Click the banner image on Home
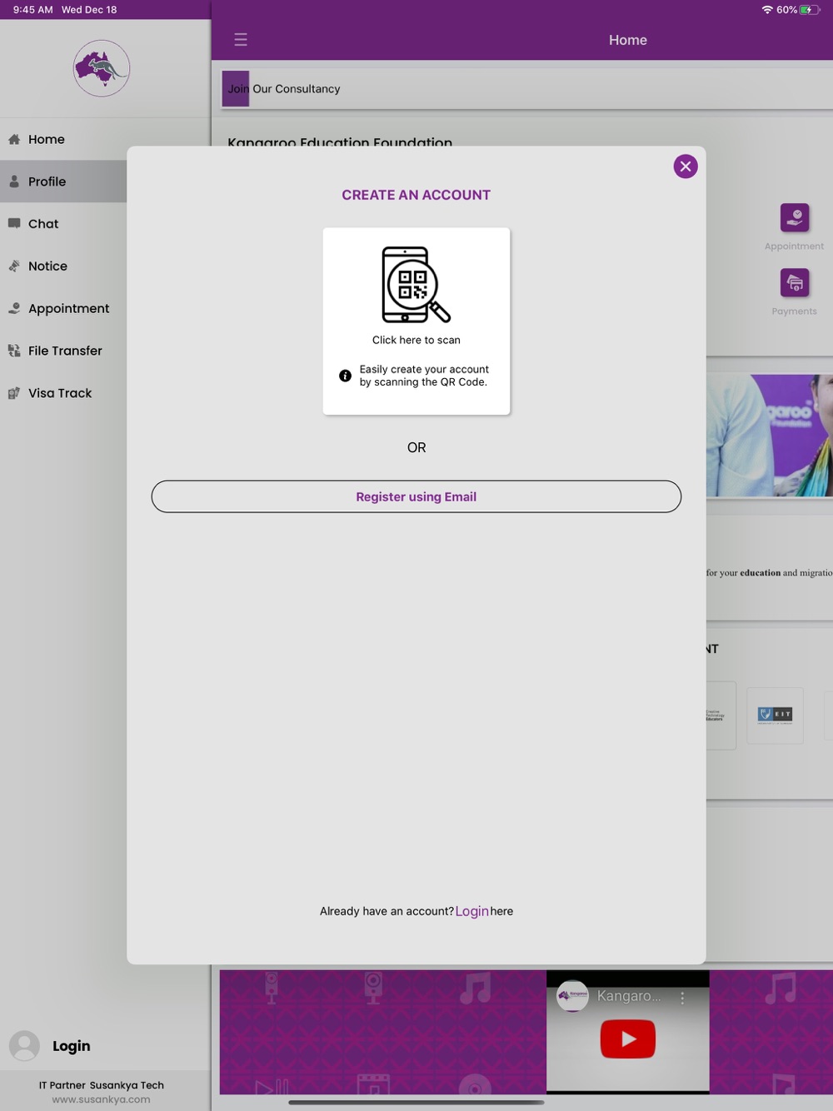Viewport: 833px width, 1111px height. click(x=770, y=435)
